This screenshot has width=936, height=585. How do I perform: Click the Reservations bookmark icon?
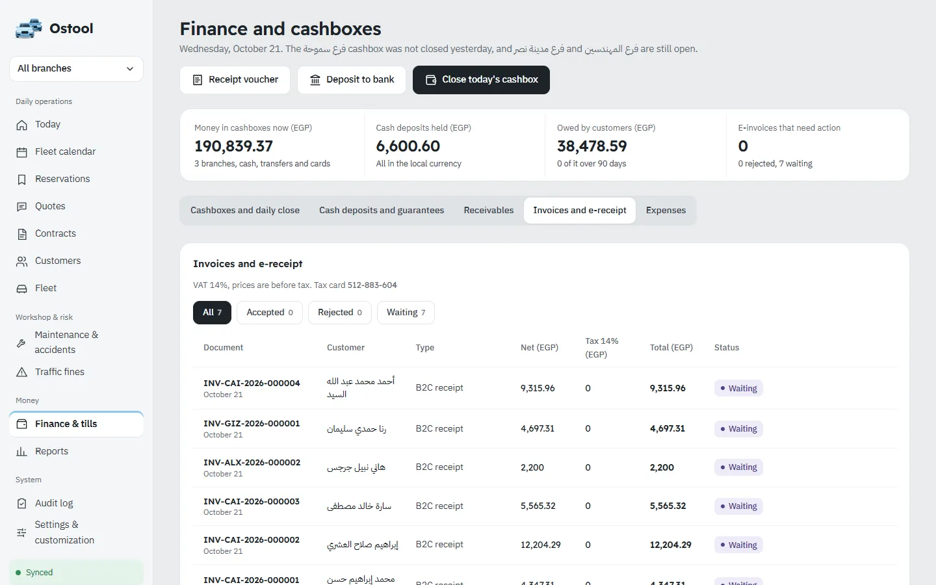pos(22,179)
